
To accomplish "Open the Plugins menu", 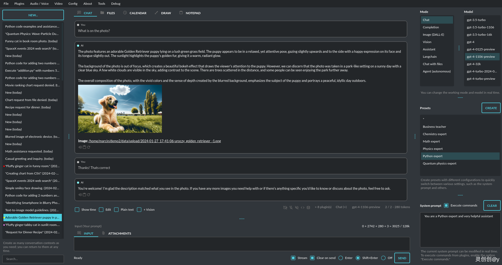I will click(19, 4).
